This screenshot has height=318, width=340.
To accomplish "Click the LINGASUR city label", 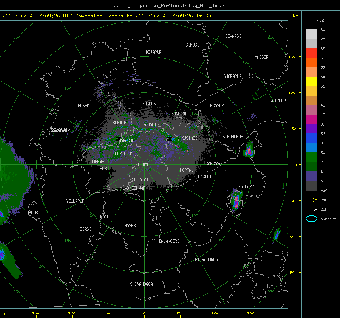I will coord(215,106).
